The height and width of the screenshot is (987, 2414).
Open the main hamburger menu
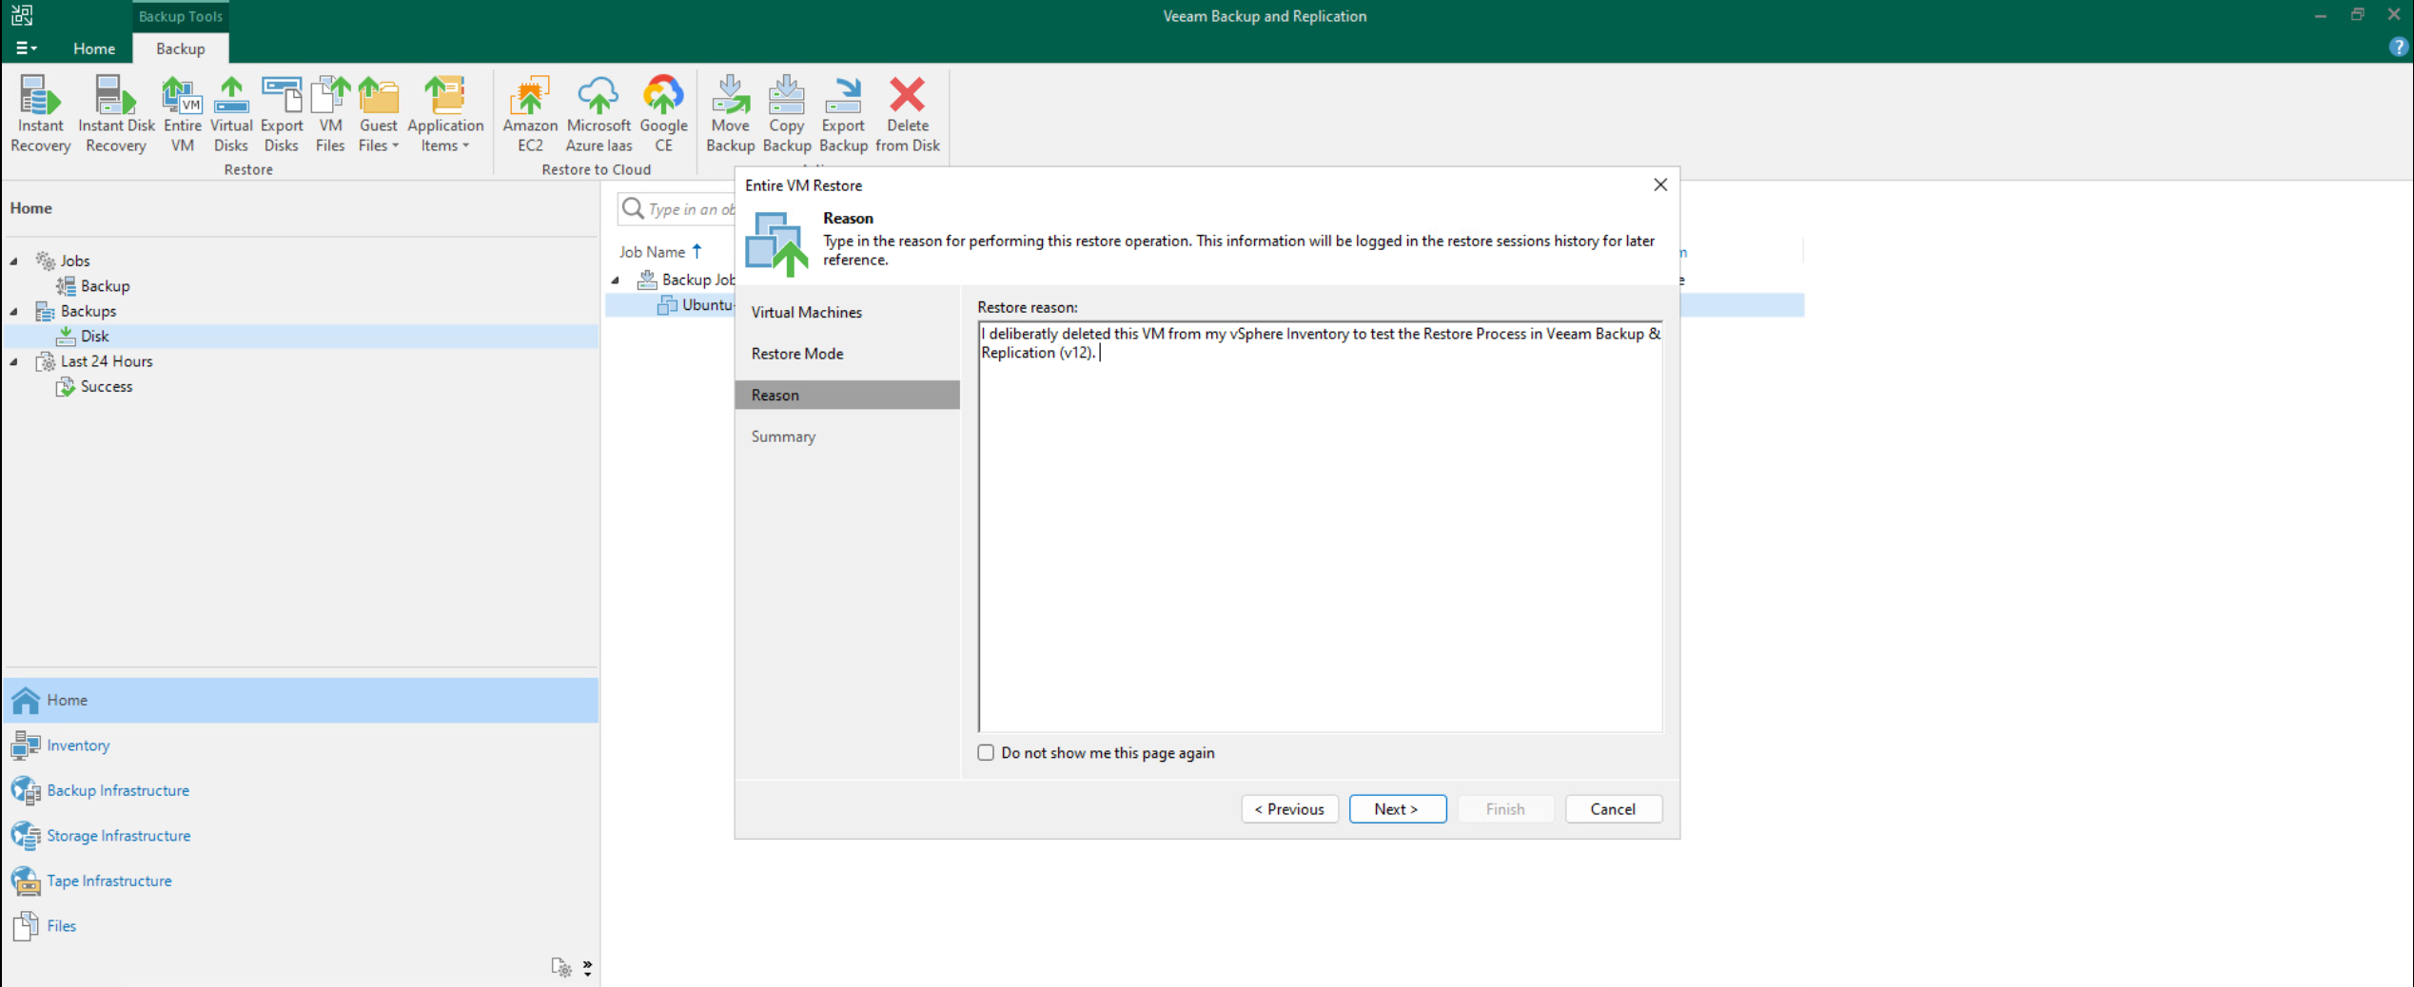[26, 48]
